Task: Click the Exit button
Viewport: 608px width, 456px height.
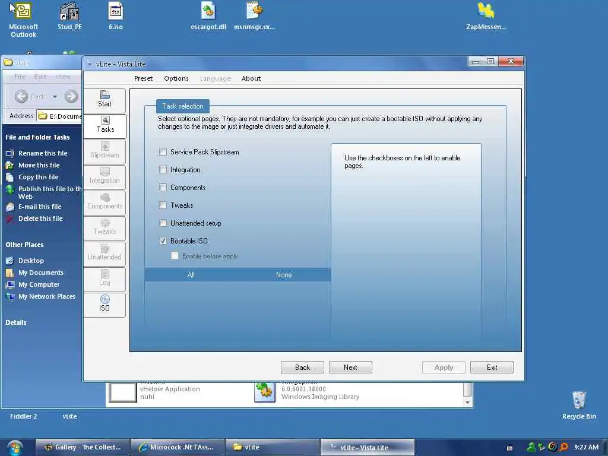Action: pos(492,367)
